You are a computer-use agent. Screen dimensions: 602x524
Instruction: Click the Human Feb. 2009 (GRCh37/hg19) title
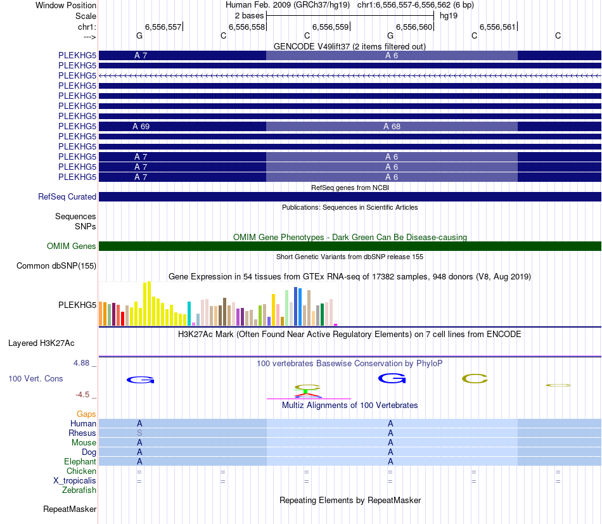pyautogui.click(x=288, y=5)
